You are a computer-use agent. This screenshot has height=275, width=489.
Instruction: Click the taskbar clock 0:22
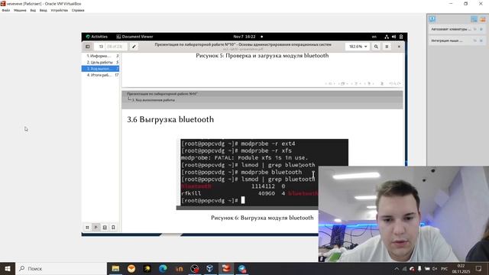[x=461, y=268]
